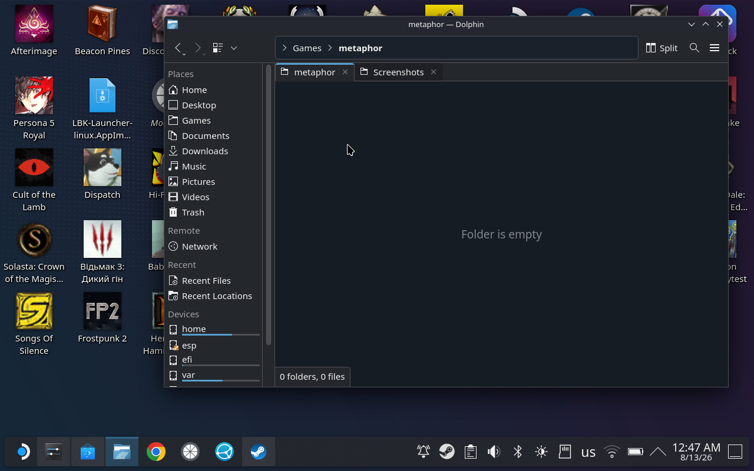Open Dolphin's search with the magnifier icon
This screenshot has width=754, height=471.
[695, 48]
